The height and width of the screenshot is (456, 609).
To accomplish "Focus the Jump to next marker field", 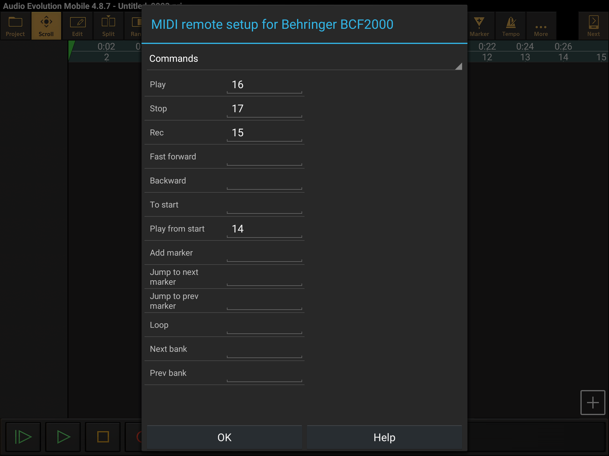I will point(264,277).
